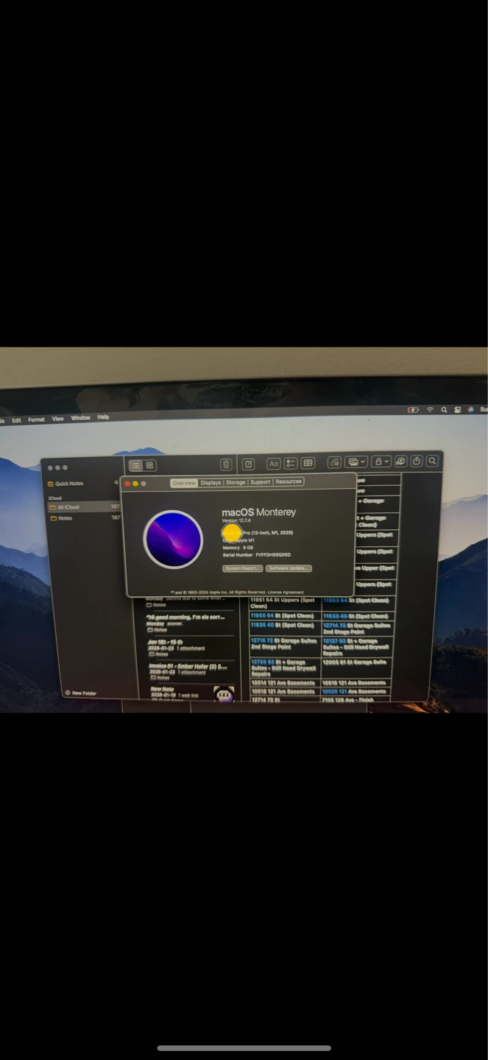Switch to the Overview tab
488x1060 pixels.
tap(184, 483)
